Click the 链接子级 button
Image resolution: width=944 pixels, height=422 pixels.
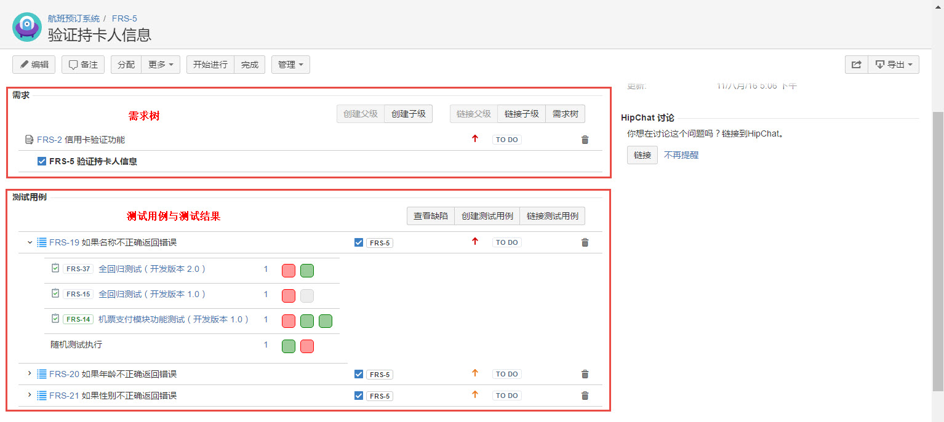pos(522,114)
